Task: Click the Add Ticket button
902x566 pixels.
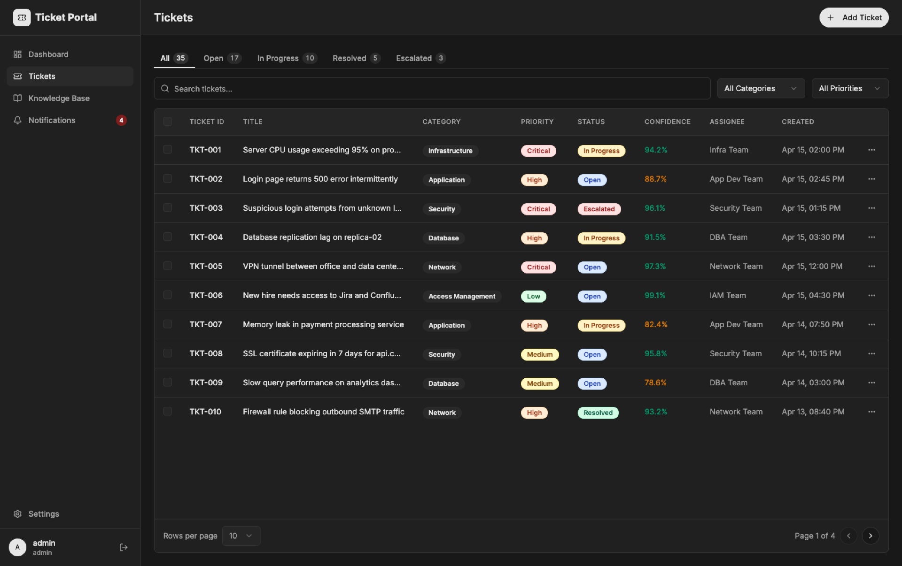Action: (854, 17)
